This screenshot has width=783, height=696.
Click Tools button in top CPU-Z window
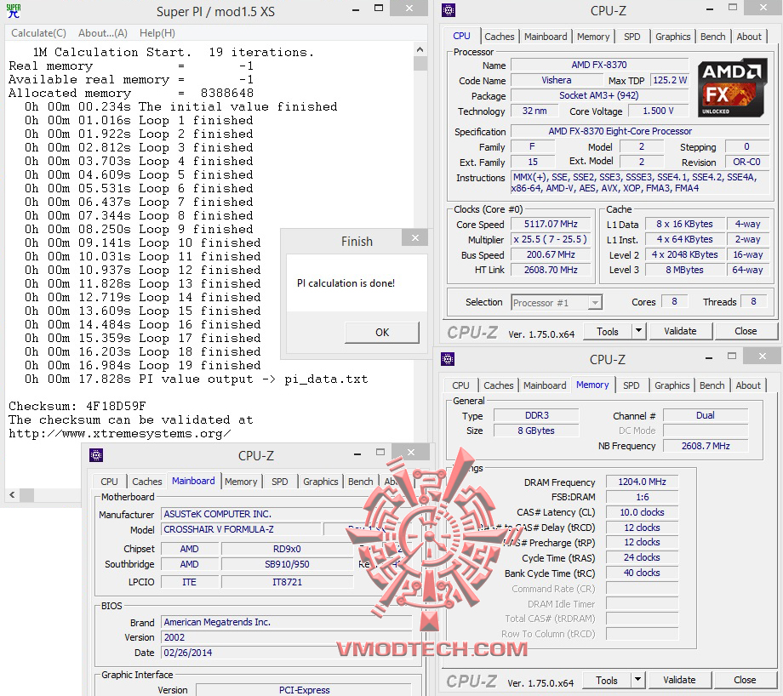[x=607, y=332]
